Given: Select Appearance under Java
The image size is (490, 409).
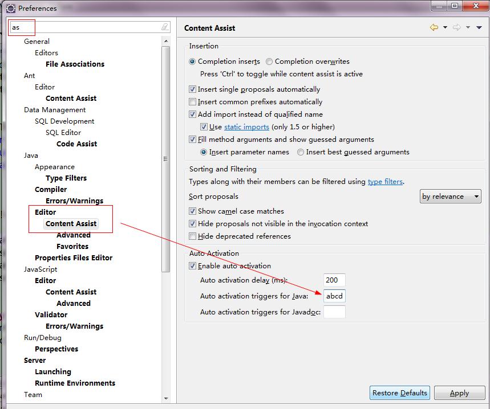Looking at the screenshot, I should 55,167.
